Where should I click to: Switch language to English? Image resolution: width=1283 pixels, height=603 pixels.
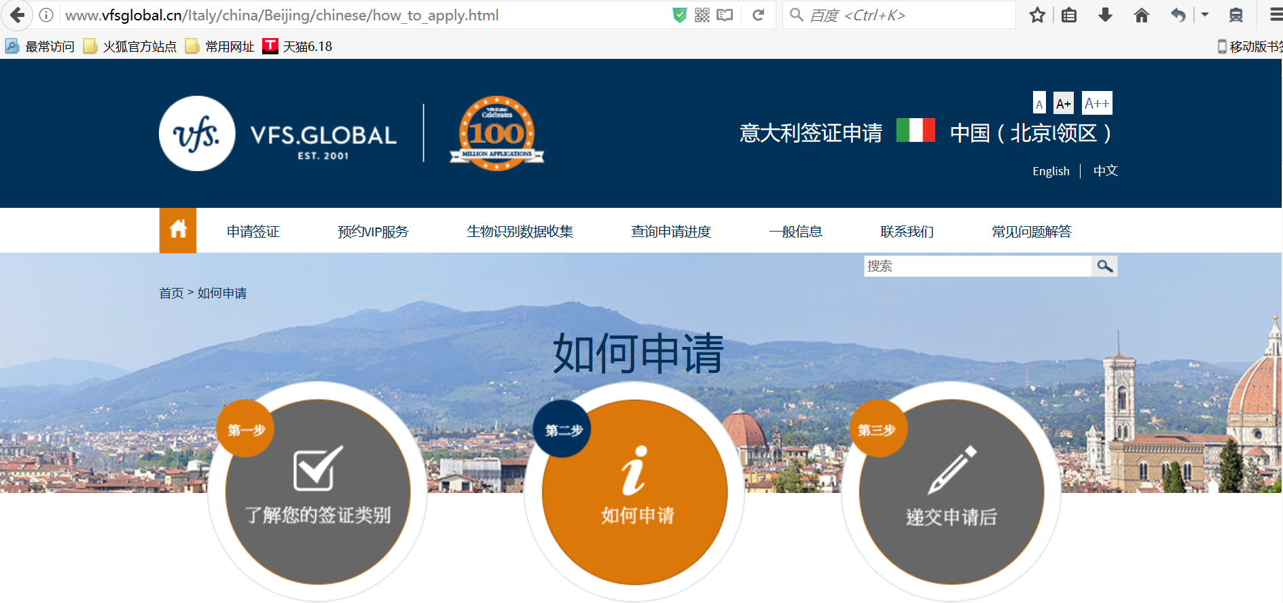(1051, 171)
